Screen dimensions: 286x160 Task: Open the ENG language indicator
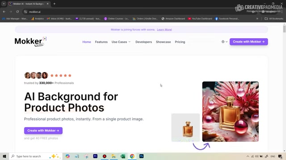(273, 156)
